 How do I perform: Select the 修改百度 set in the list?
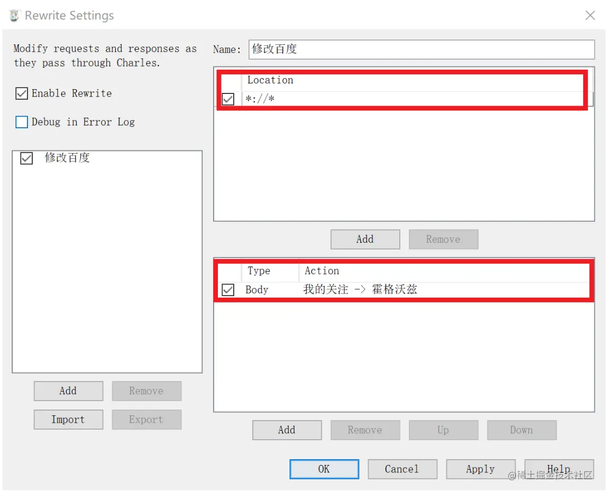(67, 158)
